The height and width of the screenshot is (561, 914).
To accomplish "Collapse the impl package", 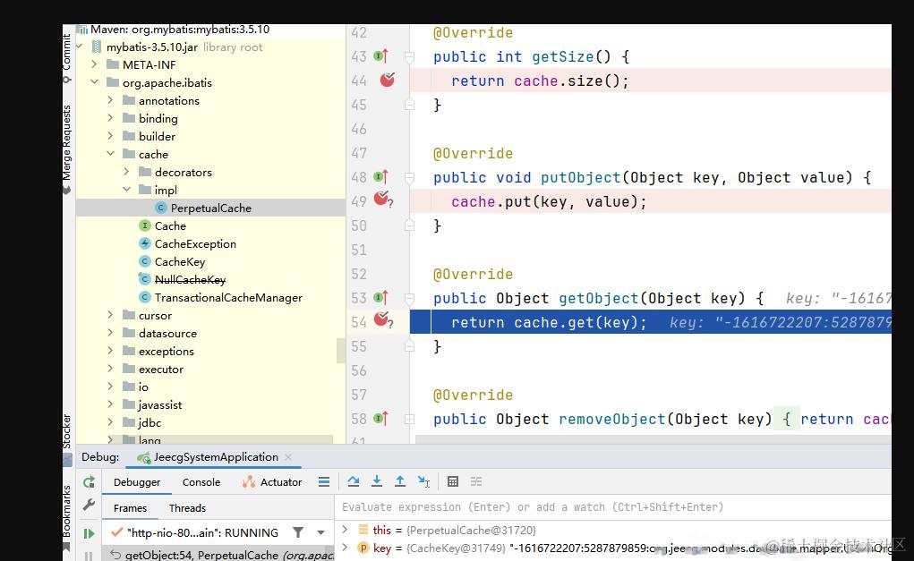I will (126, 190).
